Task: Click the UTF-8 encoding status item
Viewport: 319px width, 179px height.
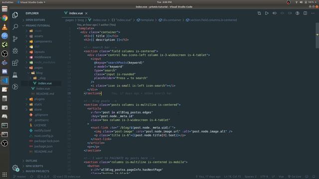Action: pos(264,177)
